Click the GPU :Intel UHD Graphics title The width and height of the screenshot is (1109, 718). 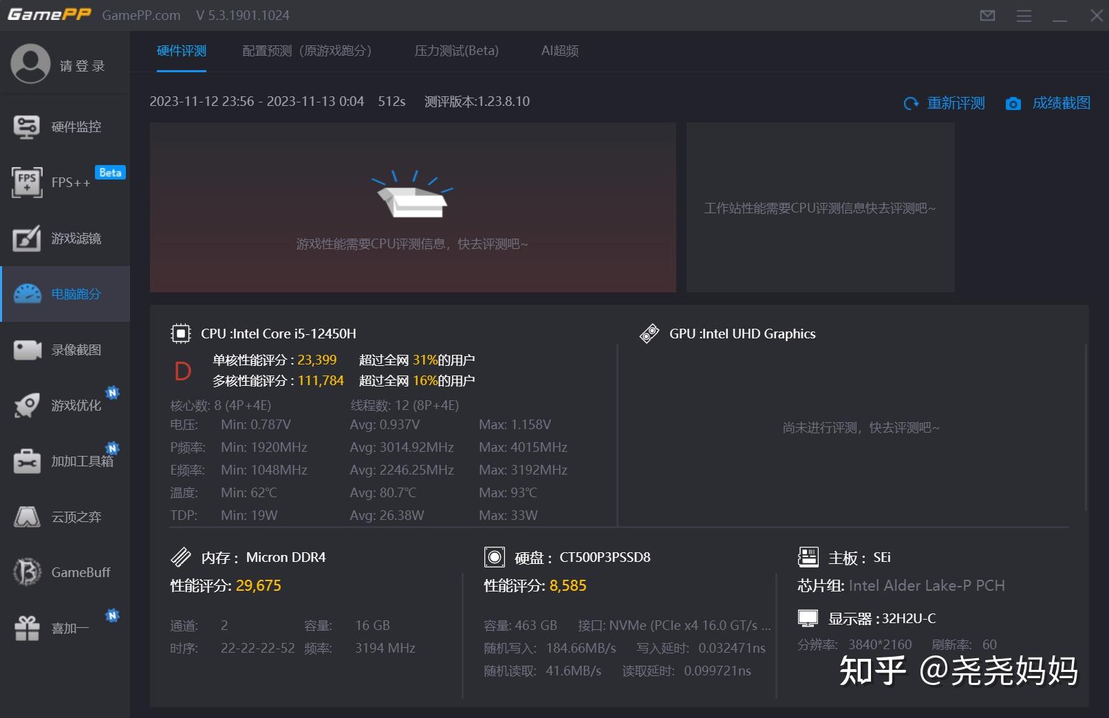(x=742, y=334)
